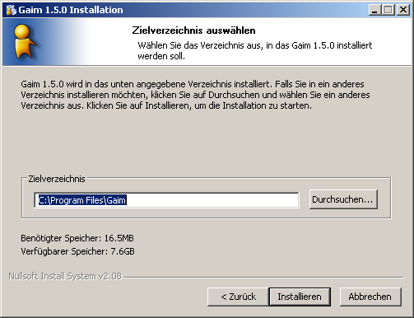The image size is (414, 318).
Task: Click the Verfügbarer Speicher 7.6GB label
Action: coord(77,251)
